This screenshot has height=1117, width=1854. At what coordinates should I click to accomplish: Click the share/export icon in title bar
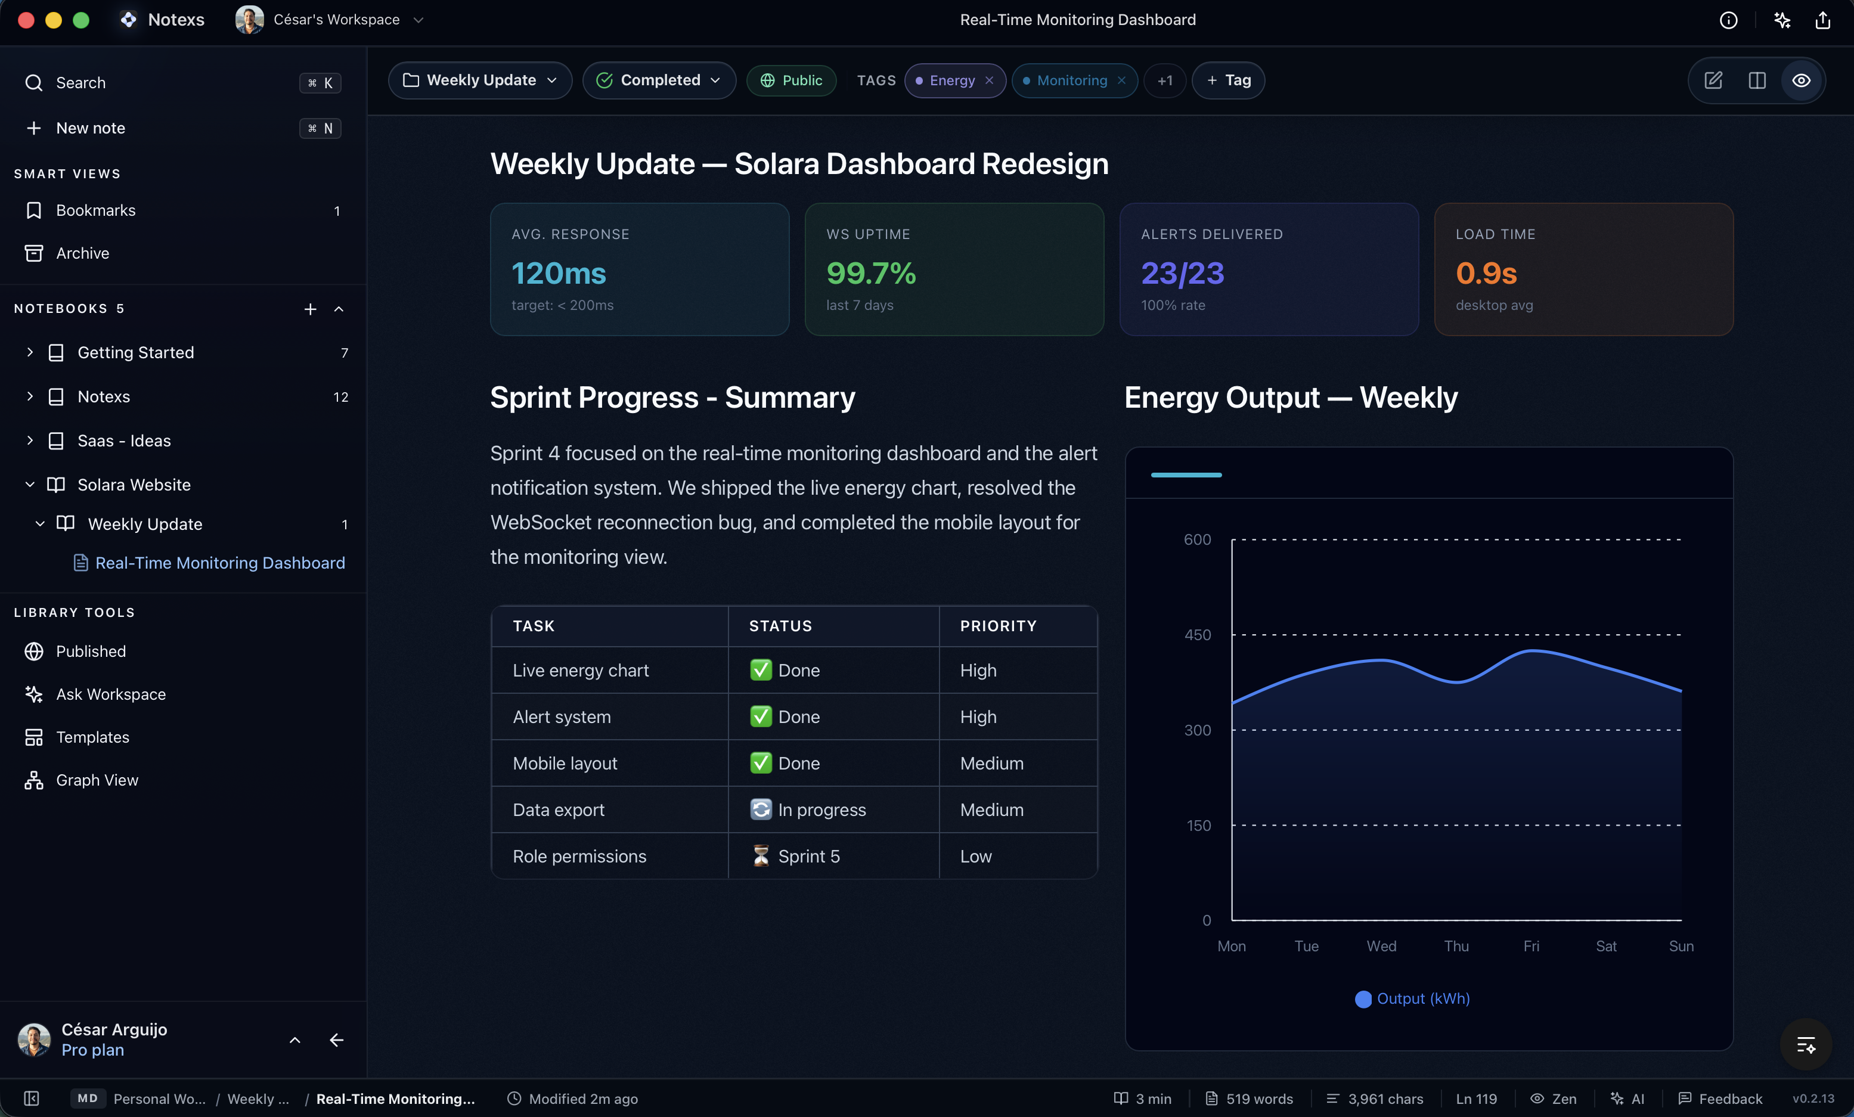point(1822,20)
